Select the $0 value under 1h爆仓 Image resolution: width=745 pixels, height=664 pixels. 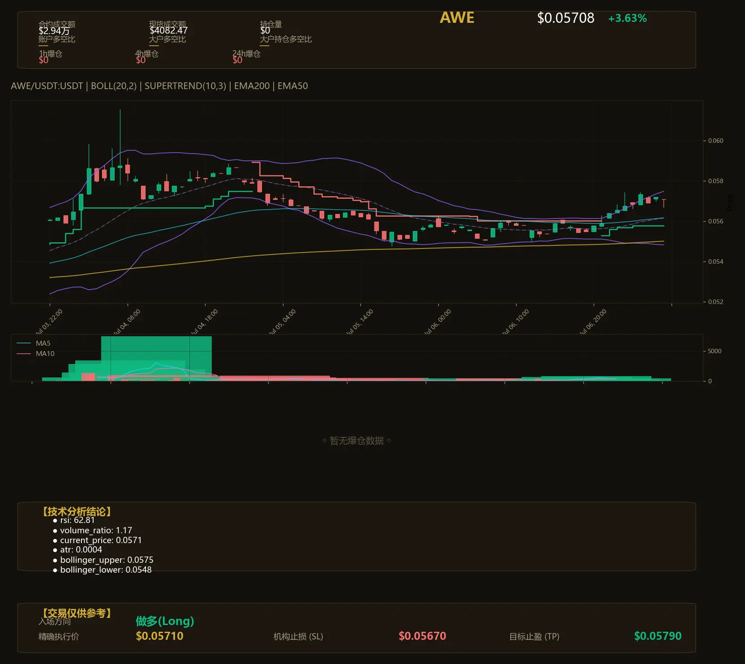point(43,60)
